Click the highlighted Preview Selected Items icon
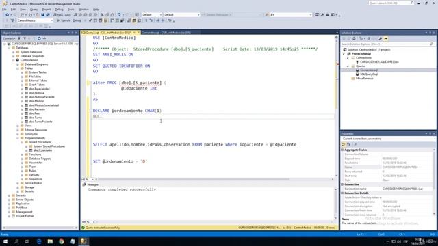The image size is (438, 246). coord(386,39)
